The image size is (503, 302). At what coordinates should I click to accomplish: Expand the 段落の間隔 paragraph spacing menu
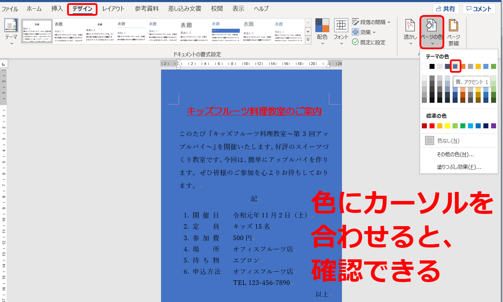[371, 22]
